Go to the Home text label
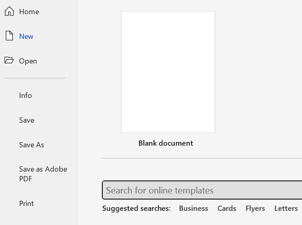Image resolution: width=302 pixels, height=225 pixels. click(x=29, y=12)
